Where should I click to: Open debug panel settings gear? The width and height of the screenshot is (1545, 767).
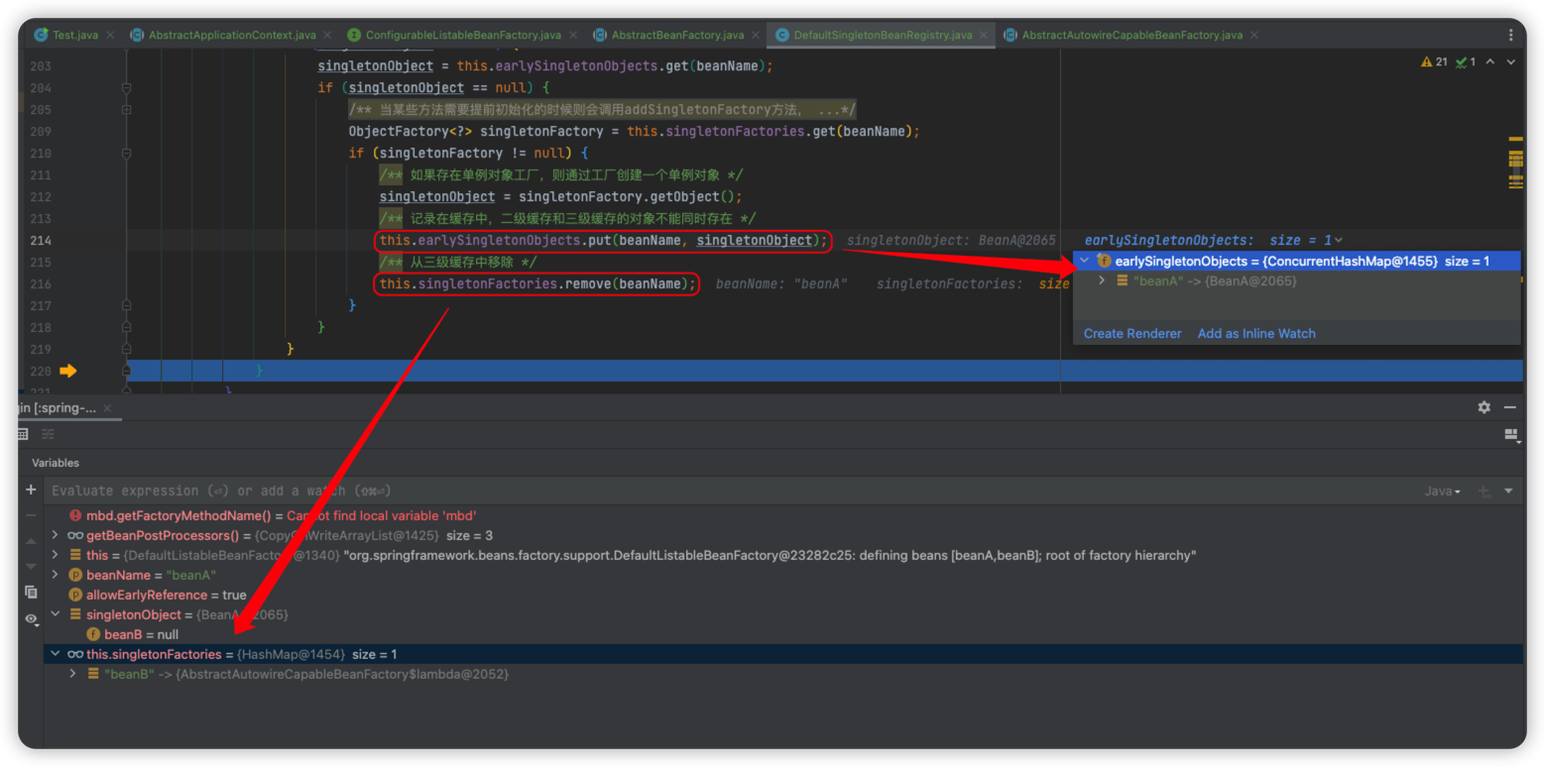point(1484,407)
